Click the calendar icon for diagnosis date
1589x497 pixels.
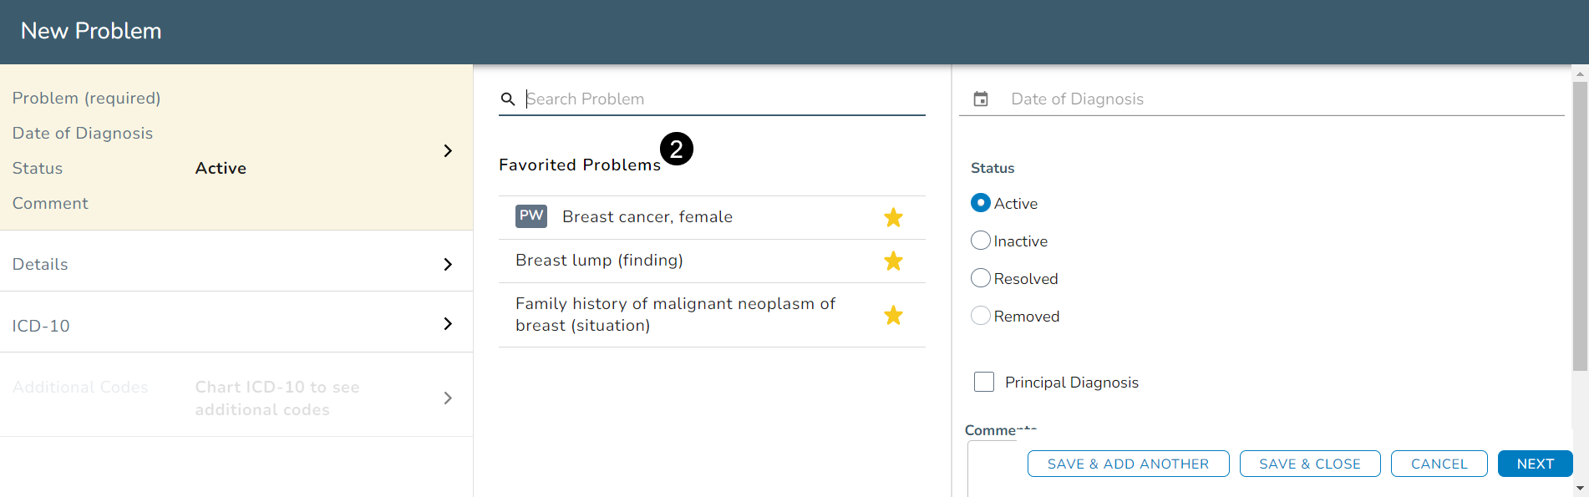click(981, 99)
